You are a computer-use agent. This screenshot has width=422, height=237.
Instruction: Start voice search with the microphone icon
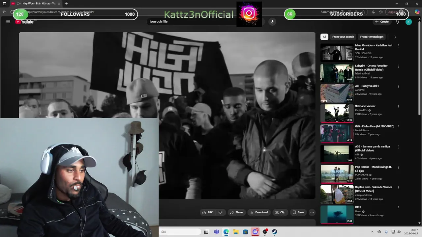[x=272, y=22]
